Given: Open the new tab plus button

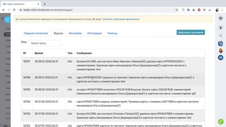Looking at the screenshot, I should (x=44, y=4).
